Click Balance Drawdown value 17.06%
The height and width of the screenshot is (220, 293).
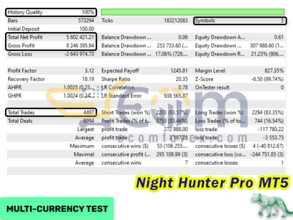pyautogui.click(x=171, y=54)
